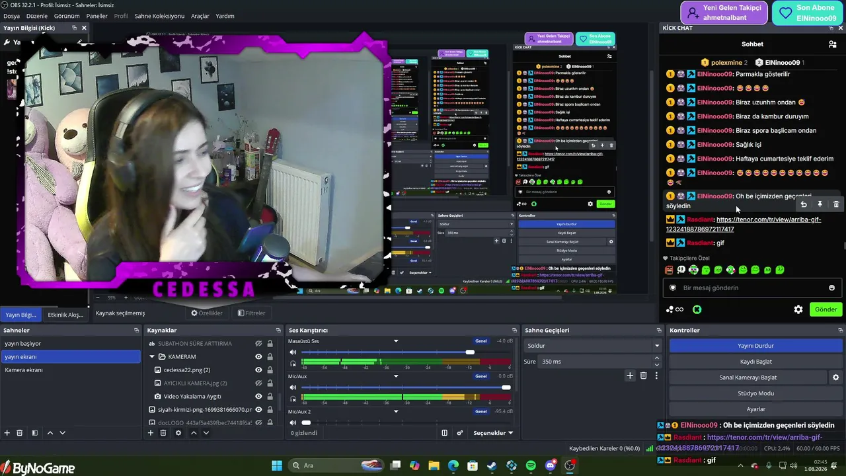Open scene filters icon in Sahneler toolbar
The height and width of the screenshot is (476, 846).
point(34,433)
